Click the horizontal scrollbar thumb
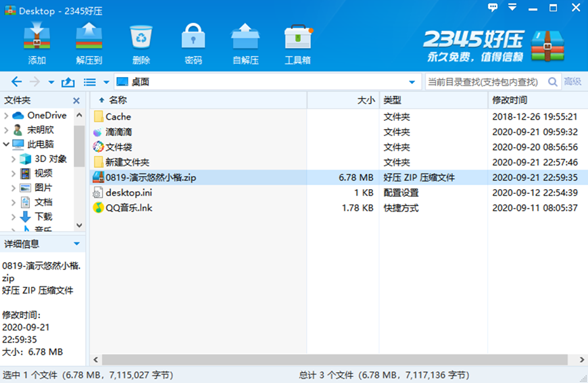 click(x=335, y=360)
